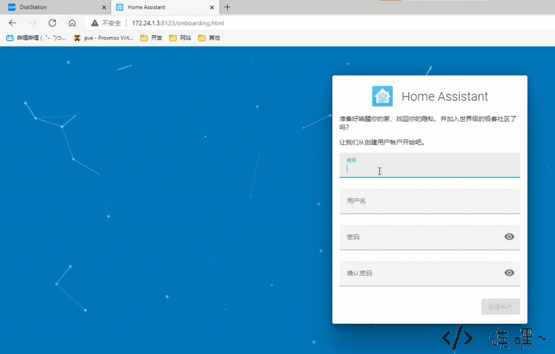Screen dimensions: 555x354
Task: Show password in 确认密码 field via eye icon
Action: pyautogui.click(x=509, y=273)
